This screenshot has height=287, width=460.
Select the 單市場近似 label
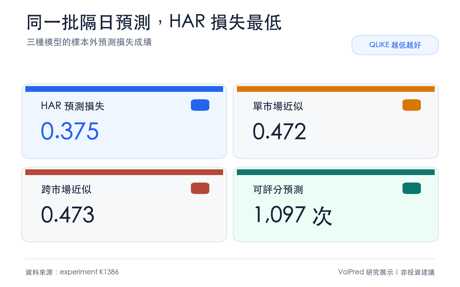[x=278, y=106]
